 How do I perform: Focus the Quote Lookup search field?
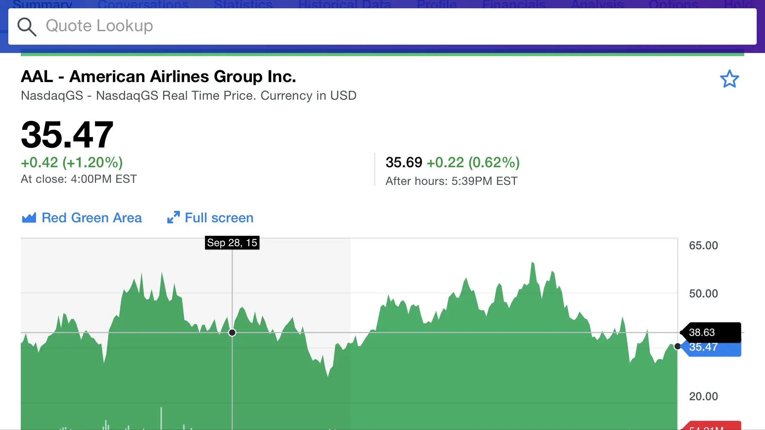pyautogui.click(x=381, y=26)
